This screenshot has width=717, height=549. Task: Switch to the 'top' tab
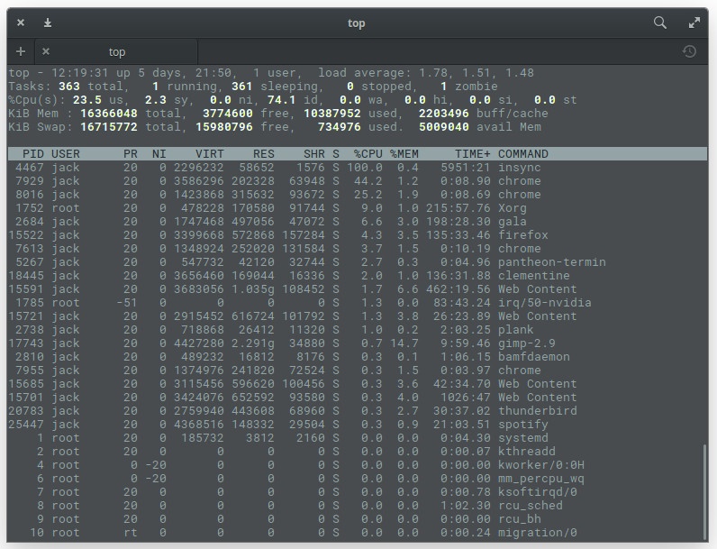coord(117,51)
